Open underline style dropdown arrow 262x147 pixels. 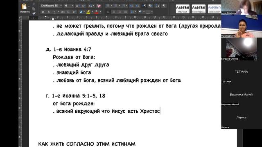click(x=59, y=12)
